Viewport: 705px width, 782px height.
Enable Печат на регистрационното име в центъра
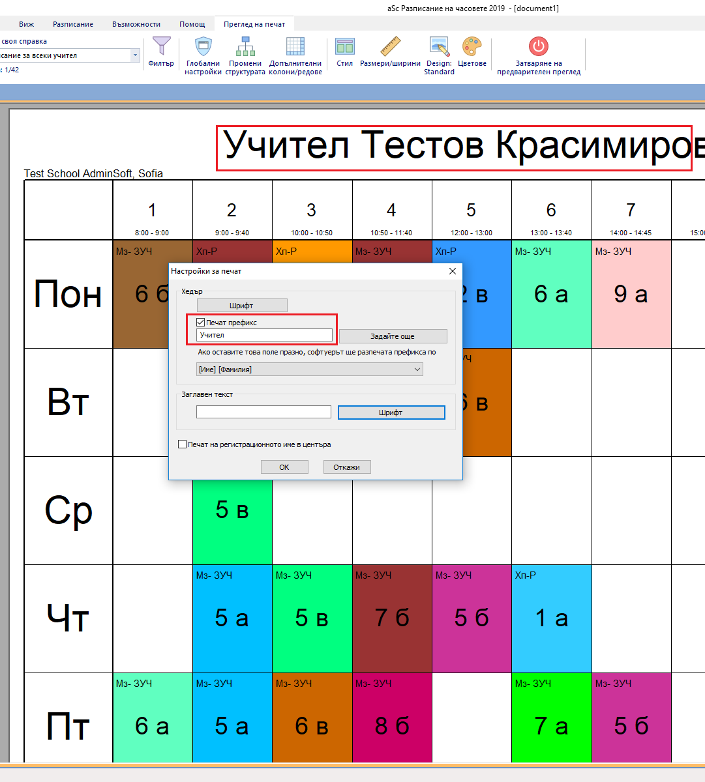(x=183, y=444)
